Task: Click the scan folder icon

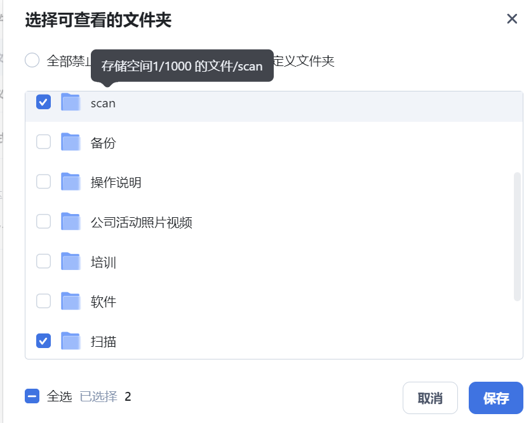Action: [71, 102]
